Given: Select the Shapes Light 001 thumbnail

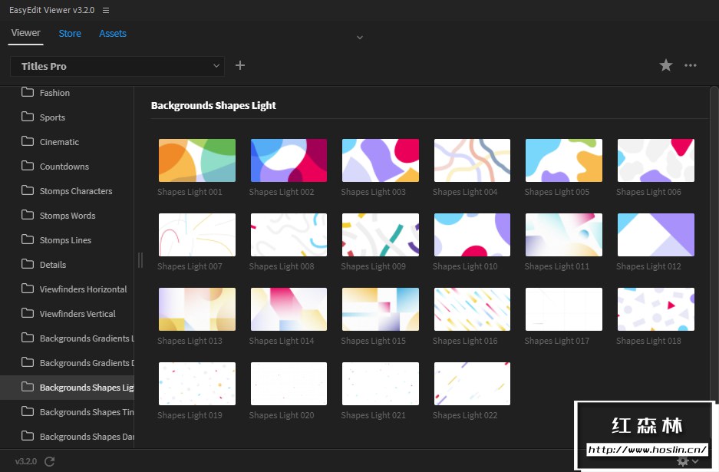Looking at the screenshot, I should [x=197, y=160].
